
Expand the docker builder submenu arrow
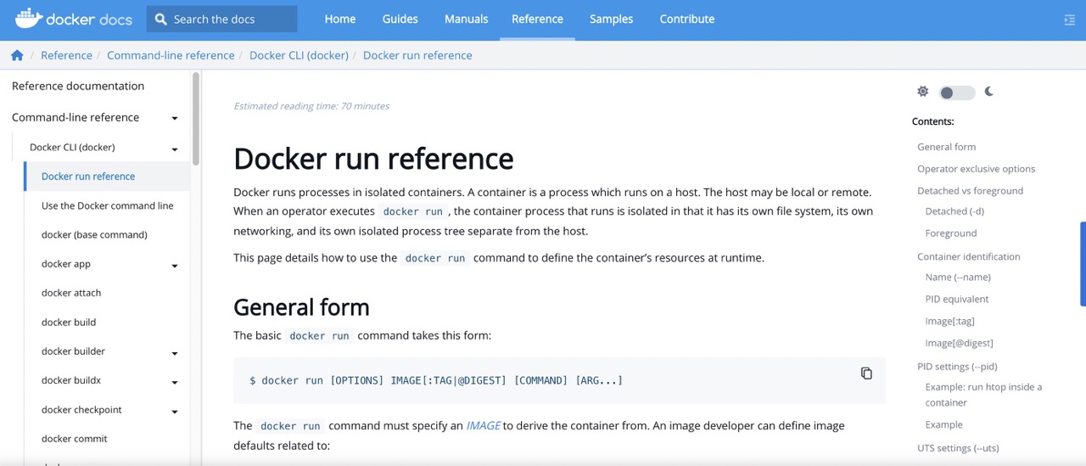coord(175,353)
